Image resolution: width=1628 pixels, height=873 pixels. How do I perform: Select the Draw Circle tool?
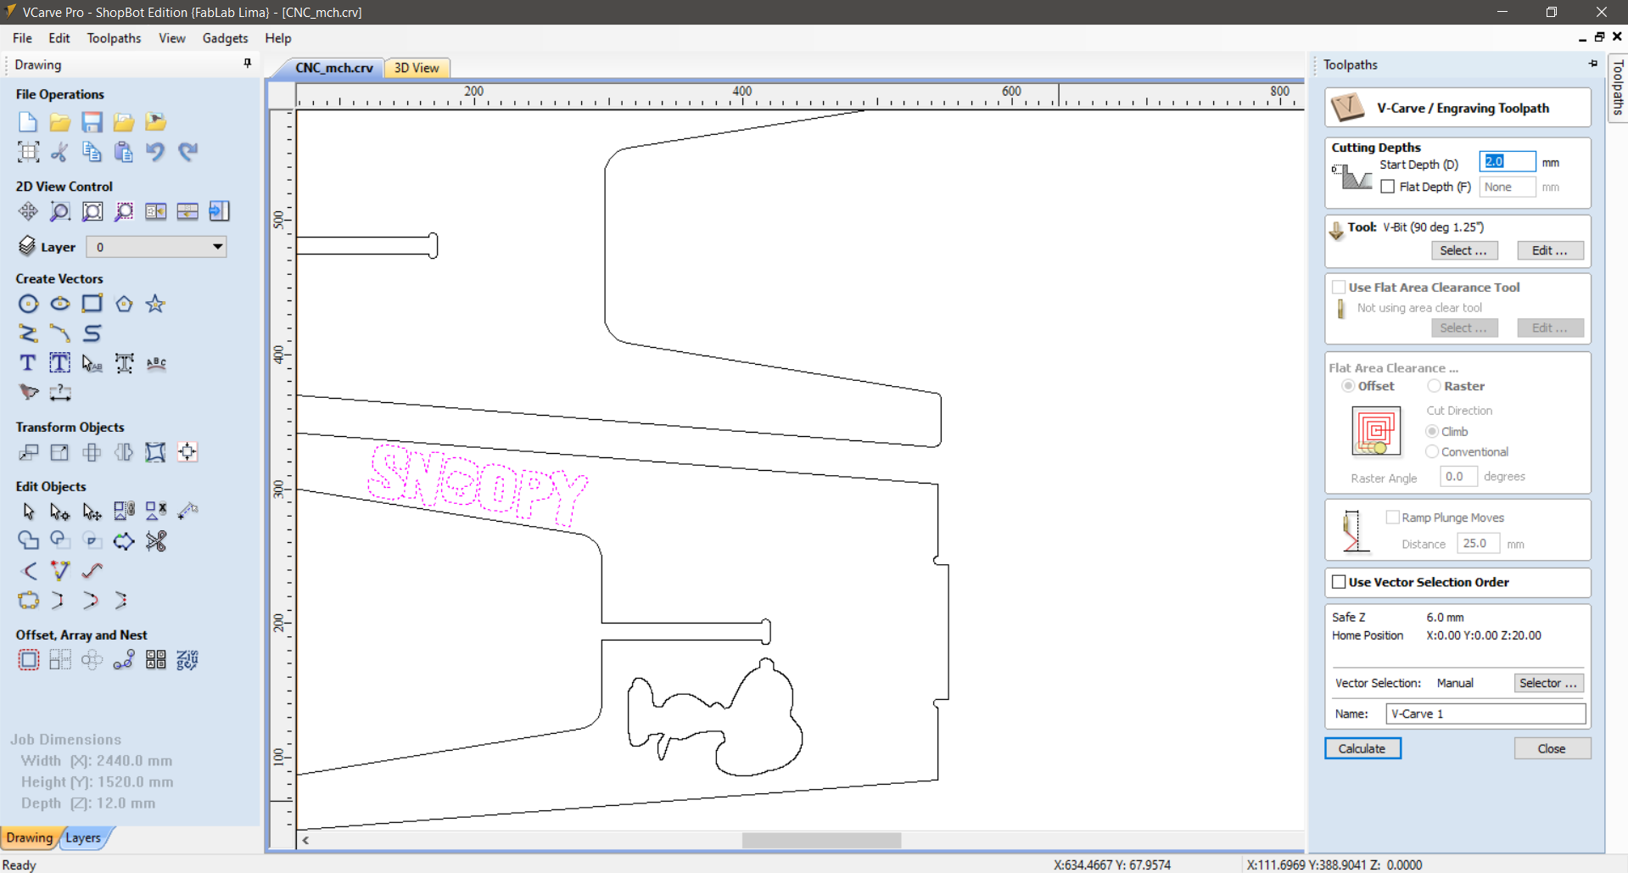coord(28,304)
